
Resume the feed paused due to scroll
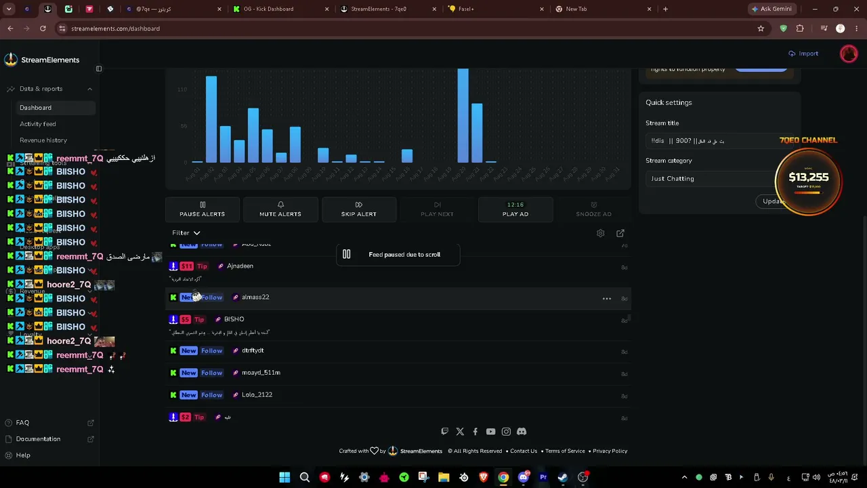(398, 255)
